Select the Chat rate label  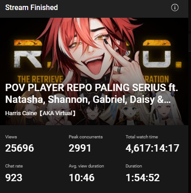tap(14, 166)
